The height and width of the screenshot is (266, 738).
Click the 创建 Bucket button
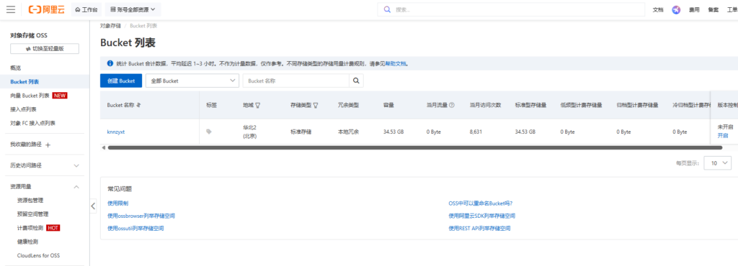click(121, 81)
